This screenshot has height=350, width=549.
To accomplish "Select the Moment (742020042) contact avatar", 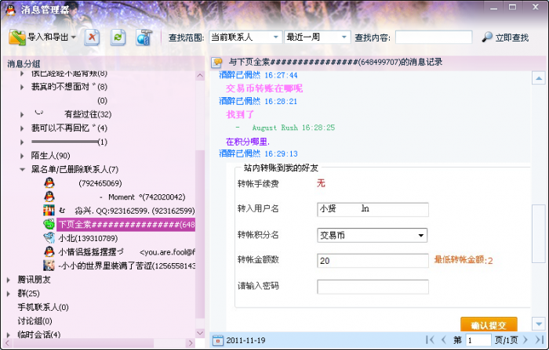I will pyautogui.click(x=49, y=197).
